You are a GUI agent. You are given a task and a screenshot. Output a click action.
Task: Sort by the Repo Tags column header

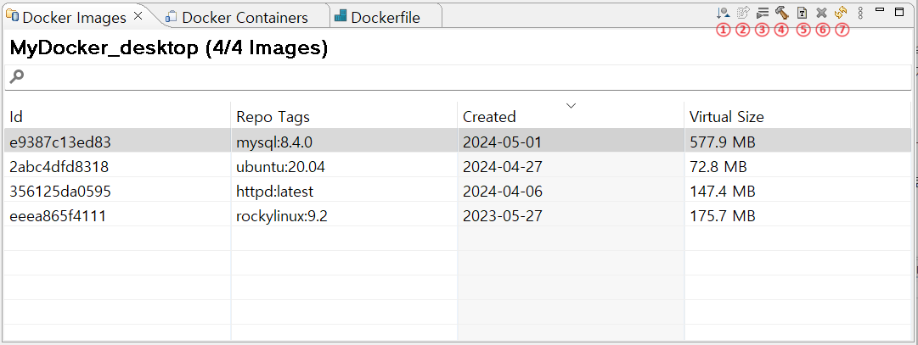pos(273,116)
